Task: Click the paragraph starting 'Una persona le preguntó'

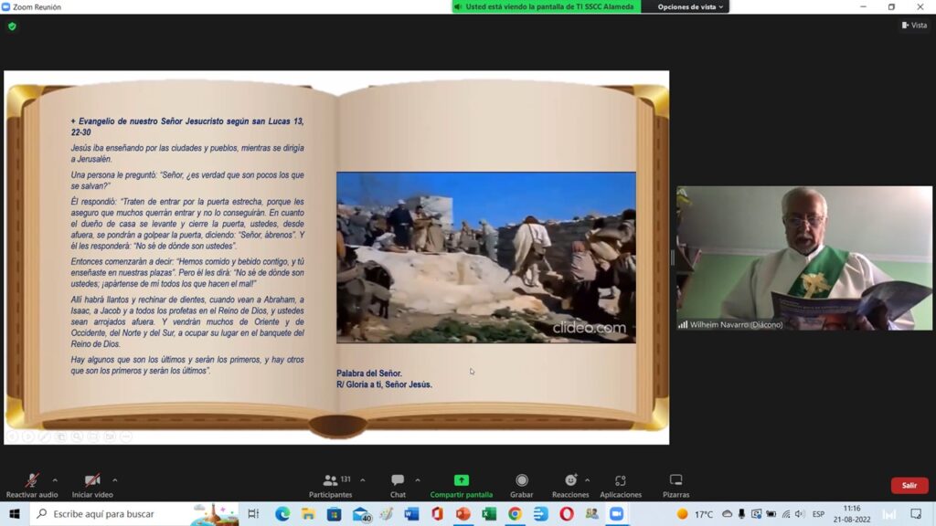Action: point(187,180)
